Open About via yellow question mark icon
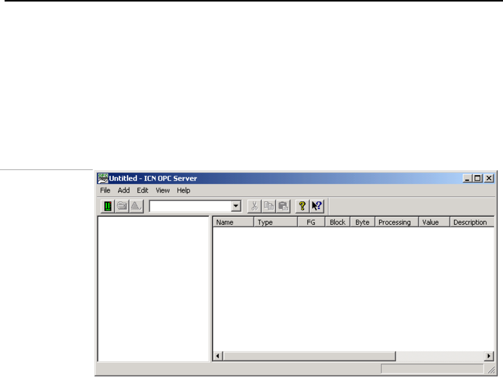This screenshot has height=377, width=503. pos(302,206)
